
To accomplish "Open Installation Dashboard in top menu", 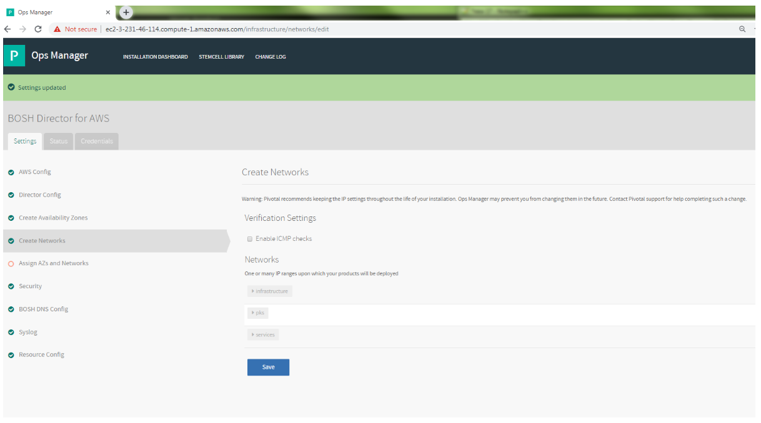I will (x=155, y=57).
